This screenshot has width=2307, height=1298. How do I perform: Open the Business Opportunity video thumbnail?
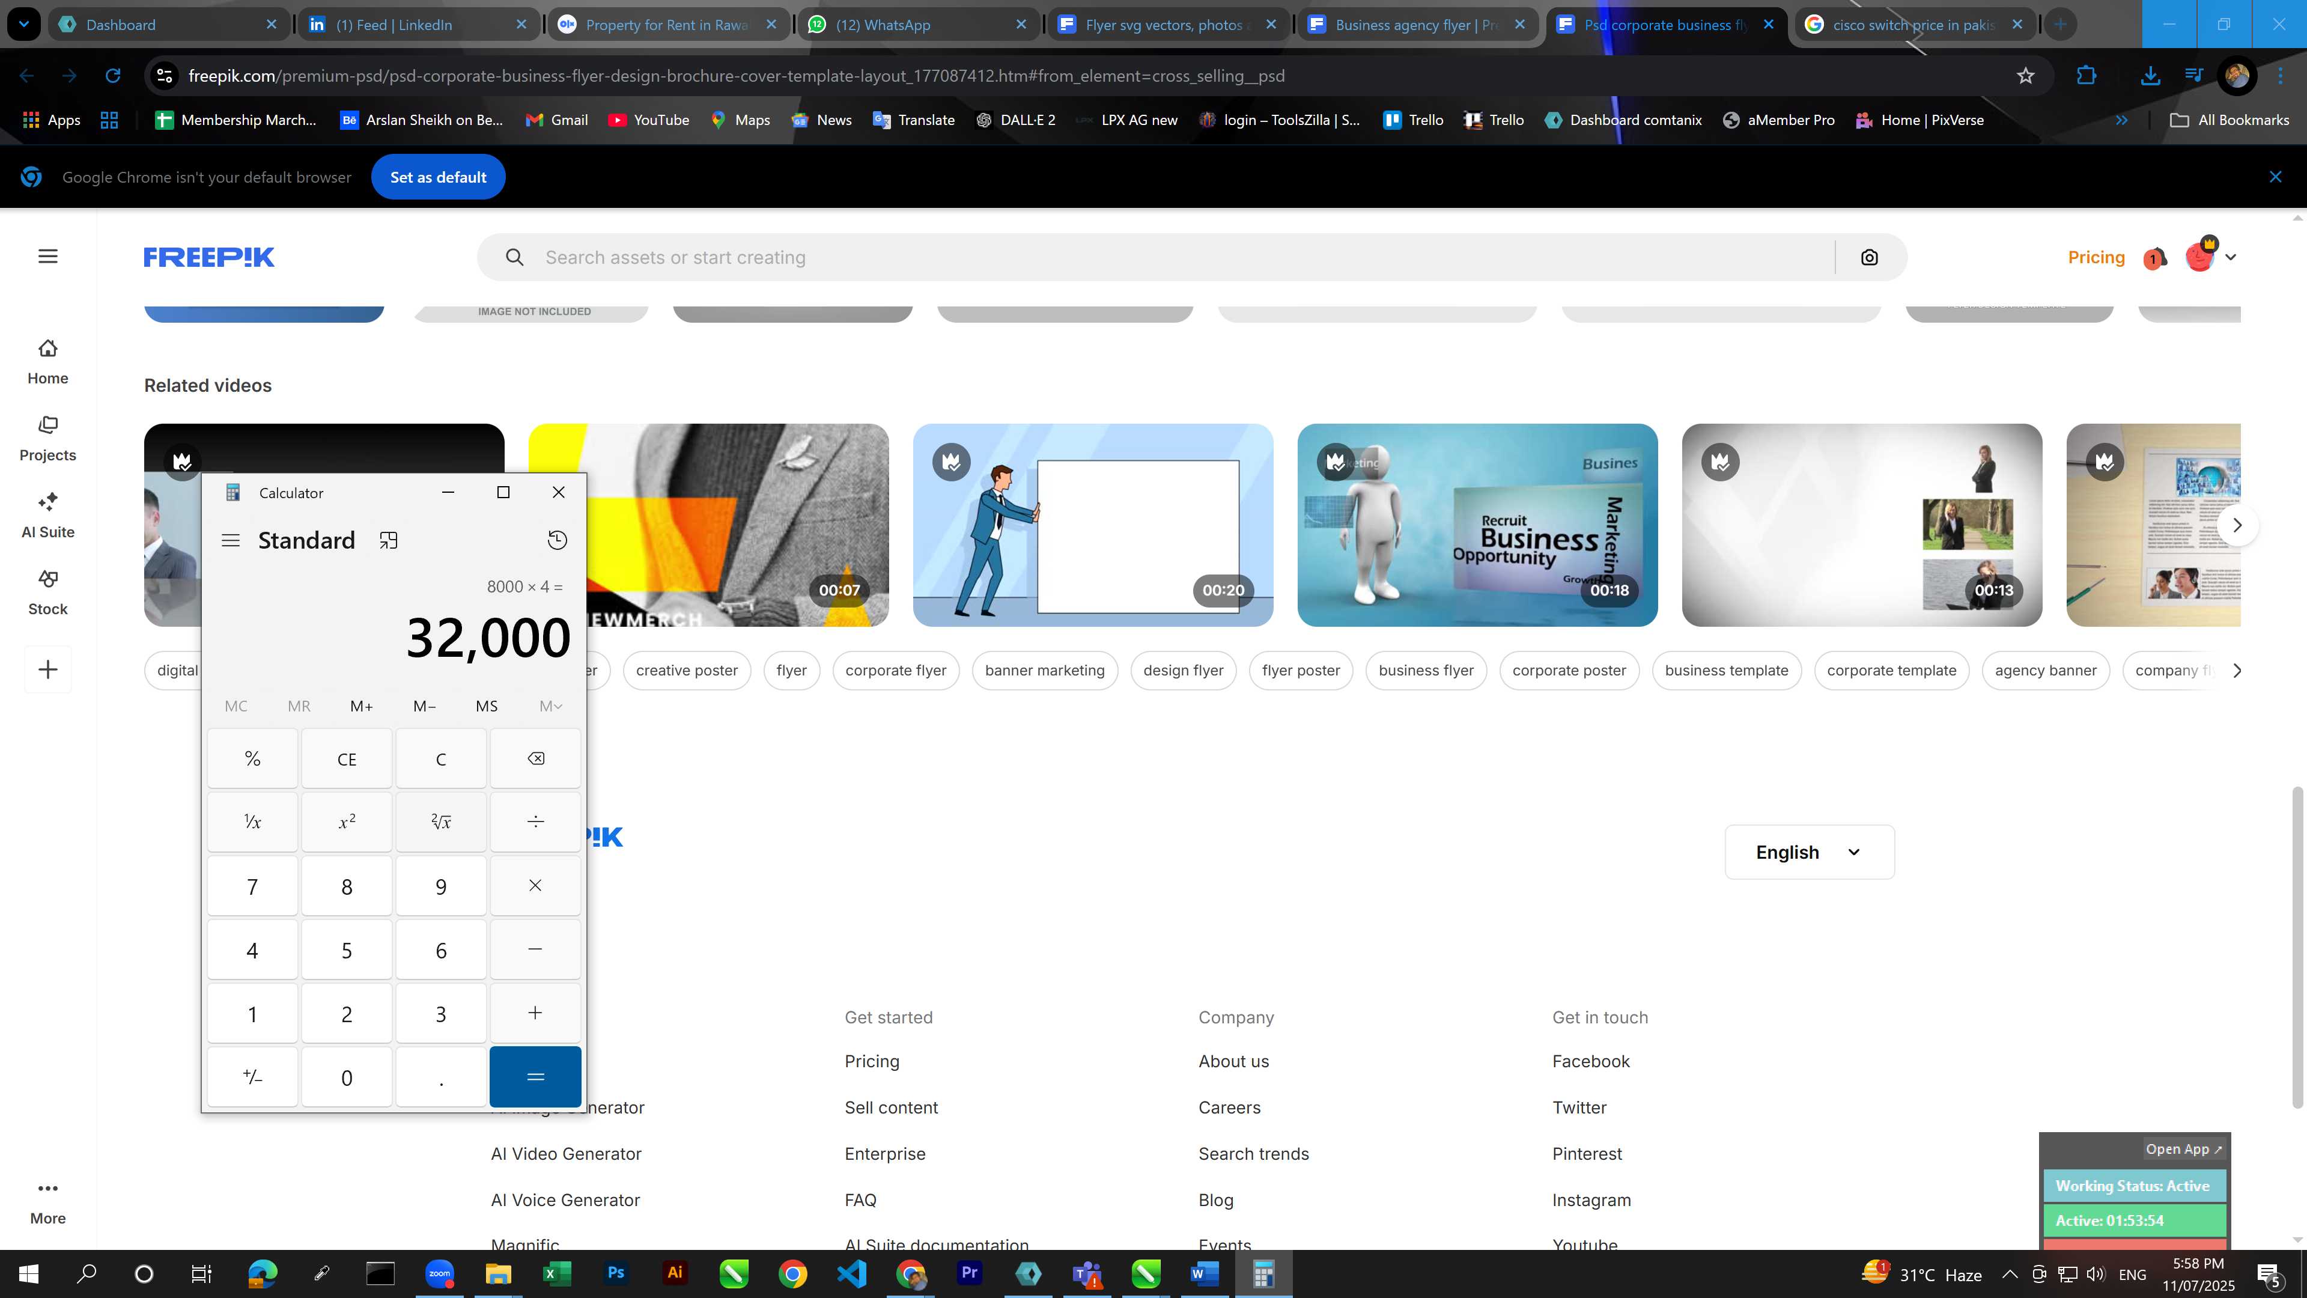click(1477, 525)
